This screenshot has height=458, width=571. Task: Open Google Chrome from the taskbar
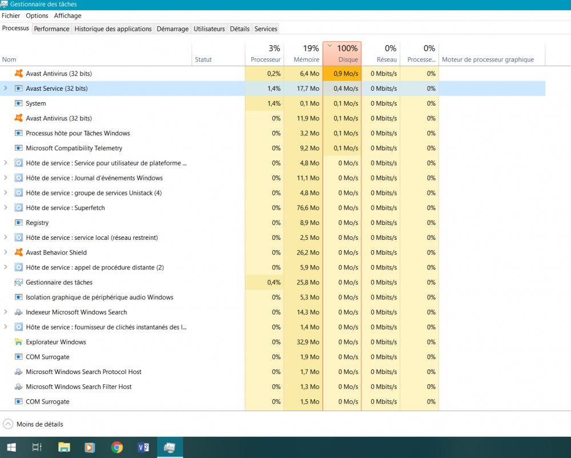[x=117, y=448]
